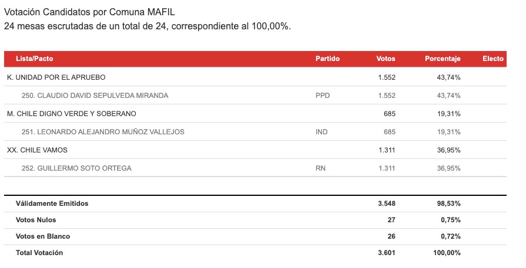This screenshot has height=268, width=526.
Task: Click the PPD party label
Action: pyautogui.click(x=323, y=96)
